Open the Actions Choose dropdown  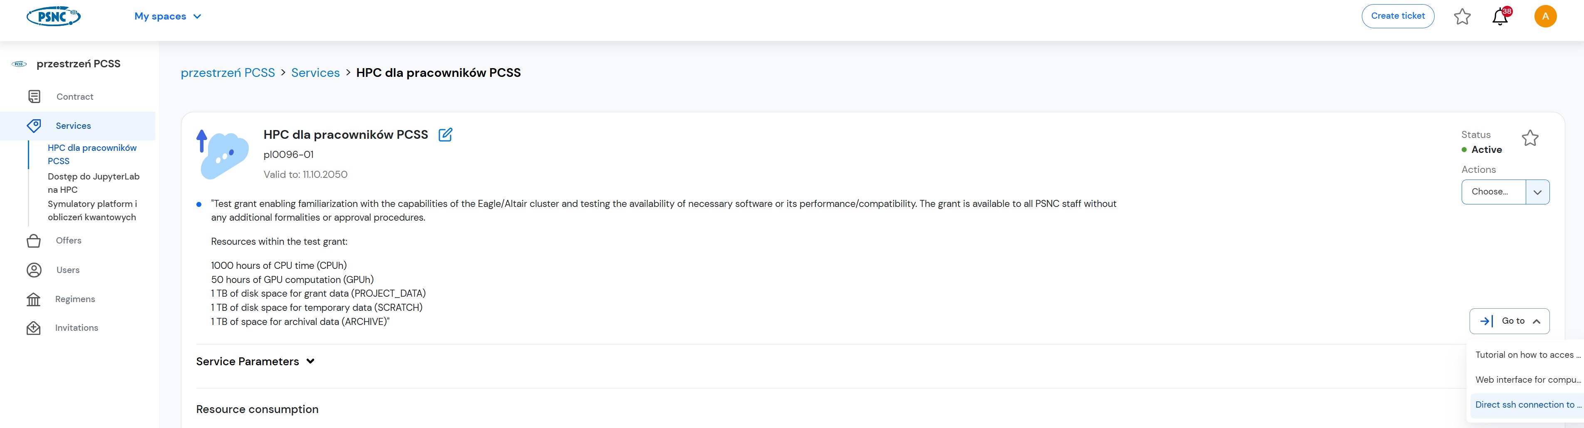pyautogui.click(x=1505, y=192)
